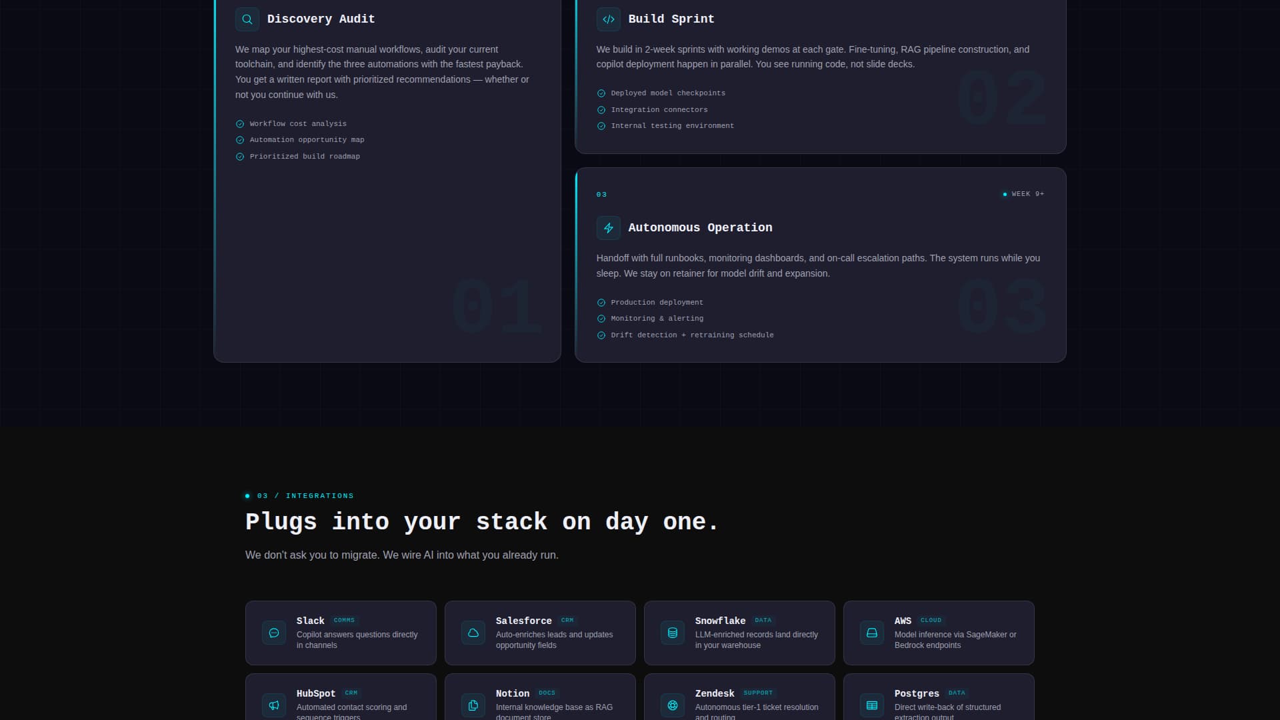Open the HubSpot integration card title
Viewport: 1280px width, 720px height.
[x=316, y=693]
